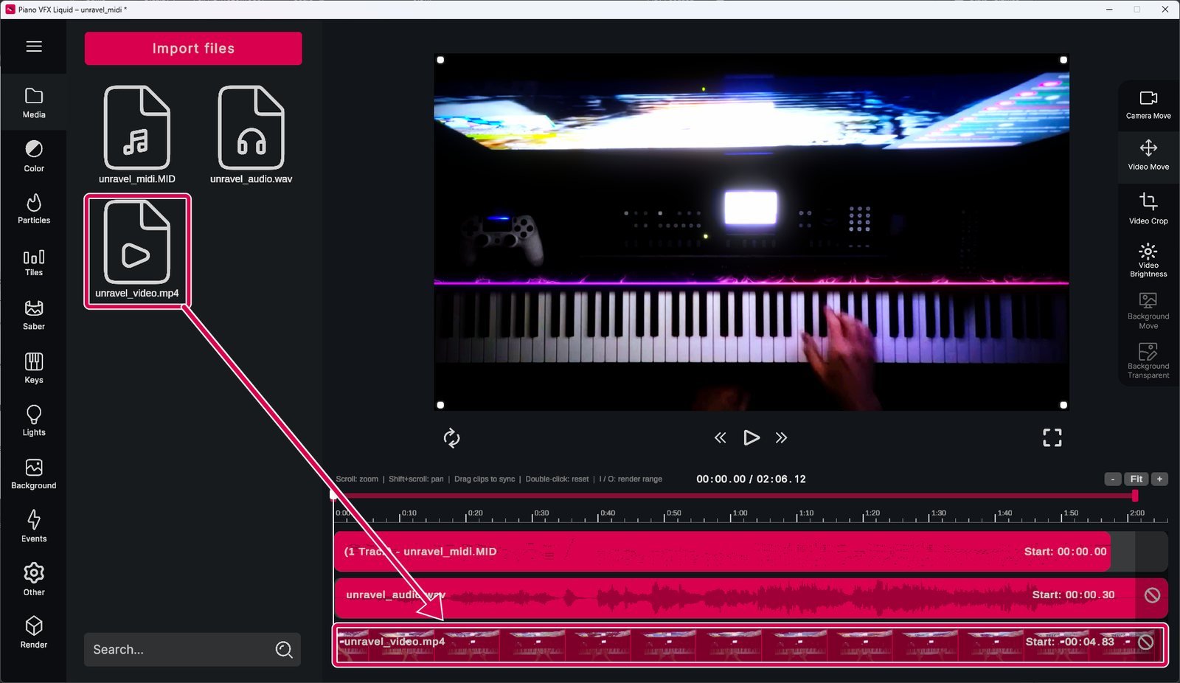Click the 0:30 mark on ruler
The height and width of the screenshot is (683, 1180).
coord(541,513)
